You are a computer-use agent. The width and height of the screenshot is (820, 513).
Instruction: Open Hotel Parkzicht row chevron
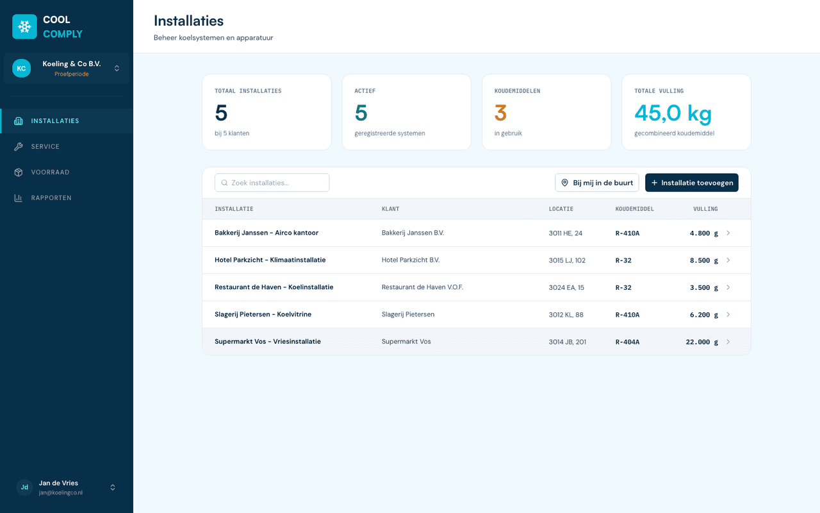click(728, 260)
